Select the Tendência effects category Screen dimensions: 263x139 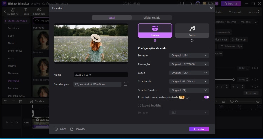coord(14,28)
